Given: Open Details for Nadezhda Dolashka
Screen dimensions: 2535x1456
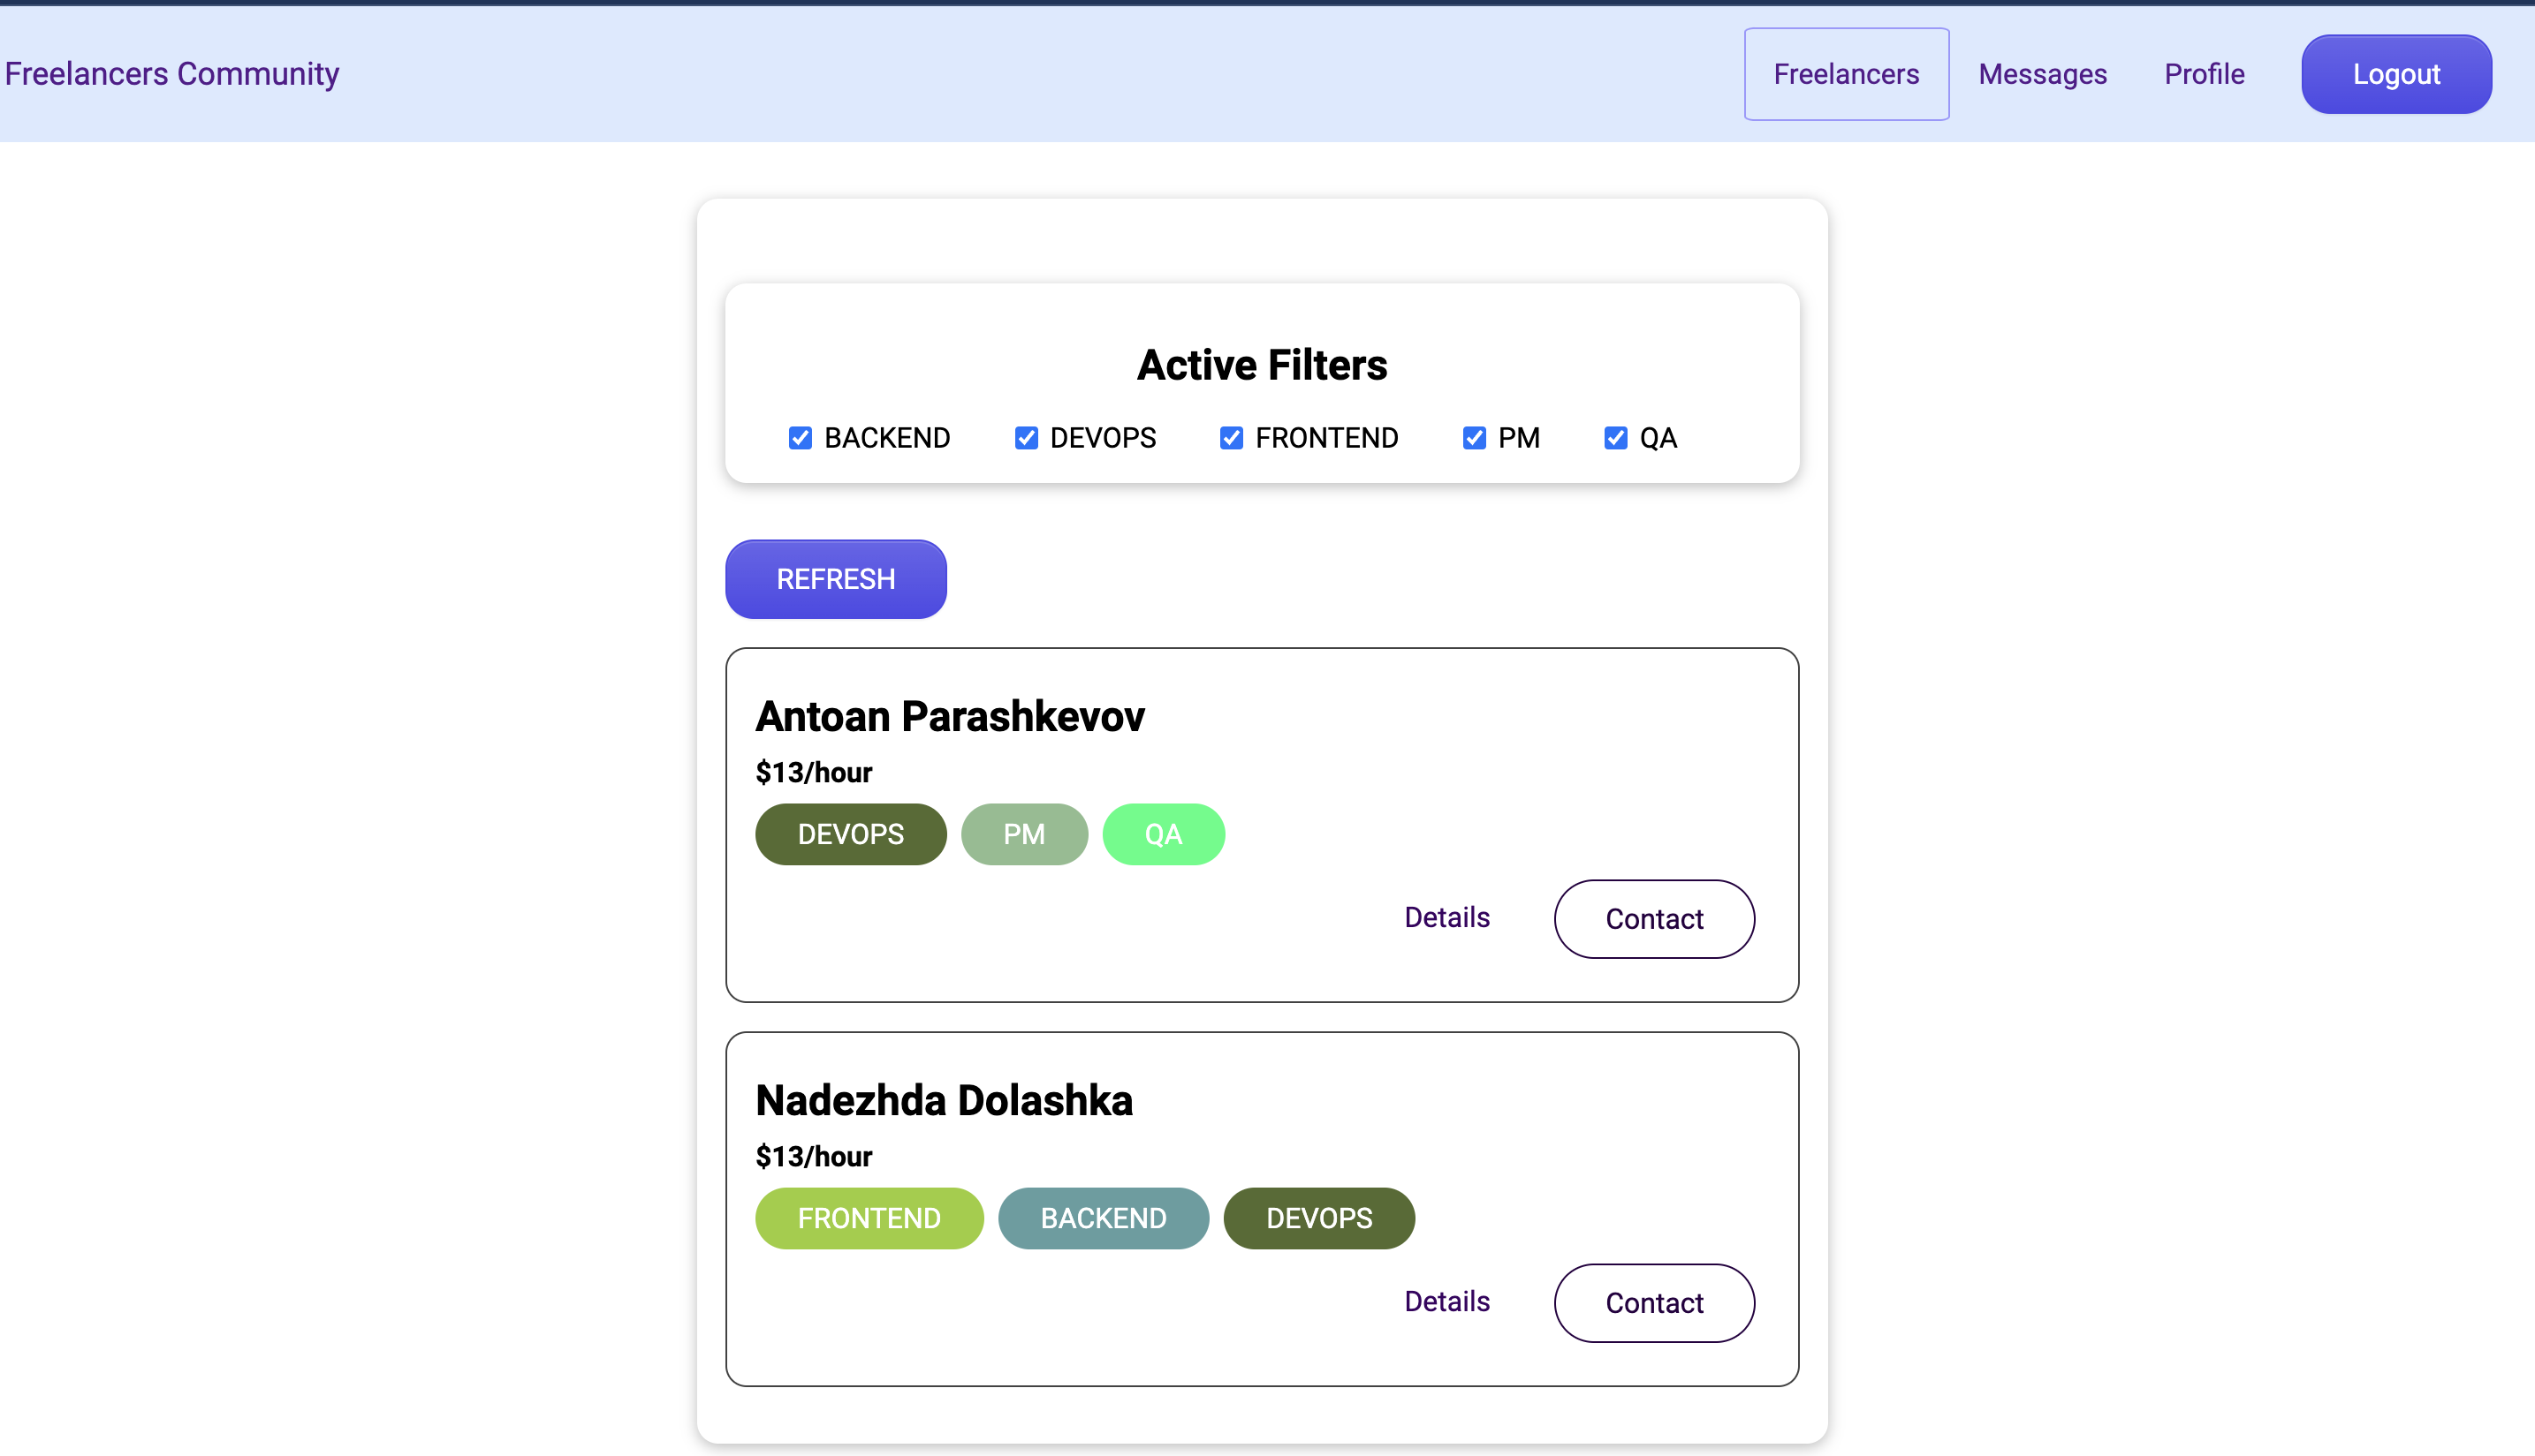Looking at the screenshot, I should coord(1446,1301).
